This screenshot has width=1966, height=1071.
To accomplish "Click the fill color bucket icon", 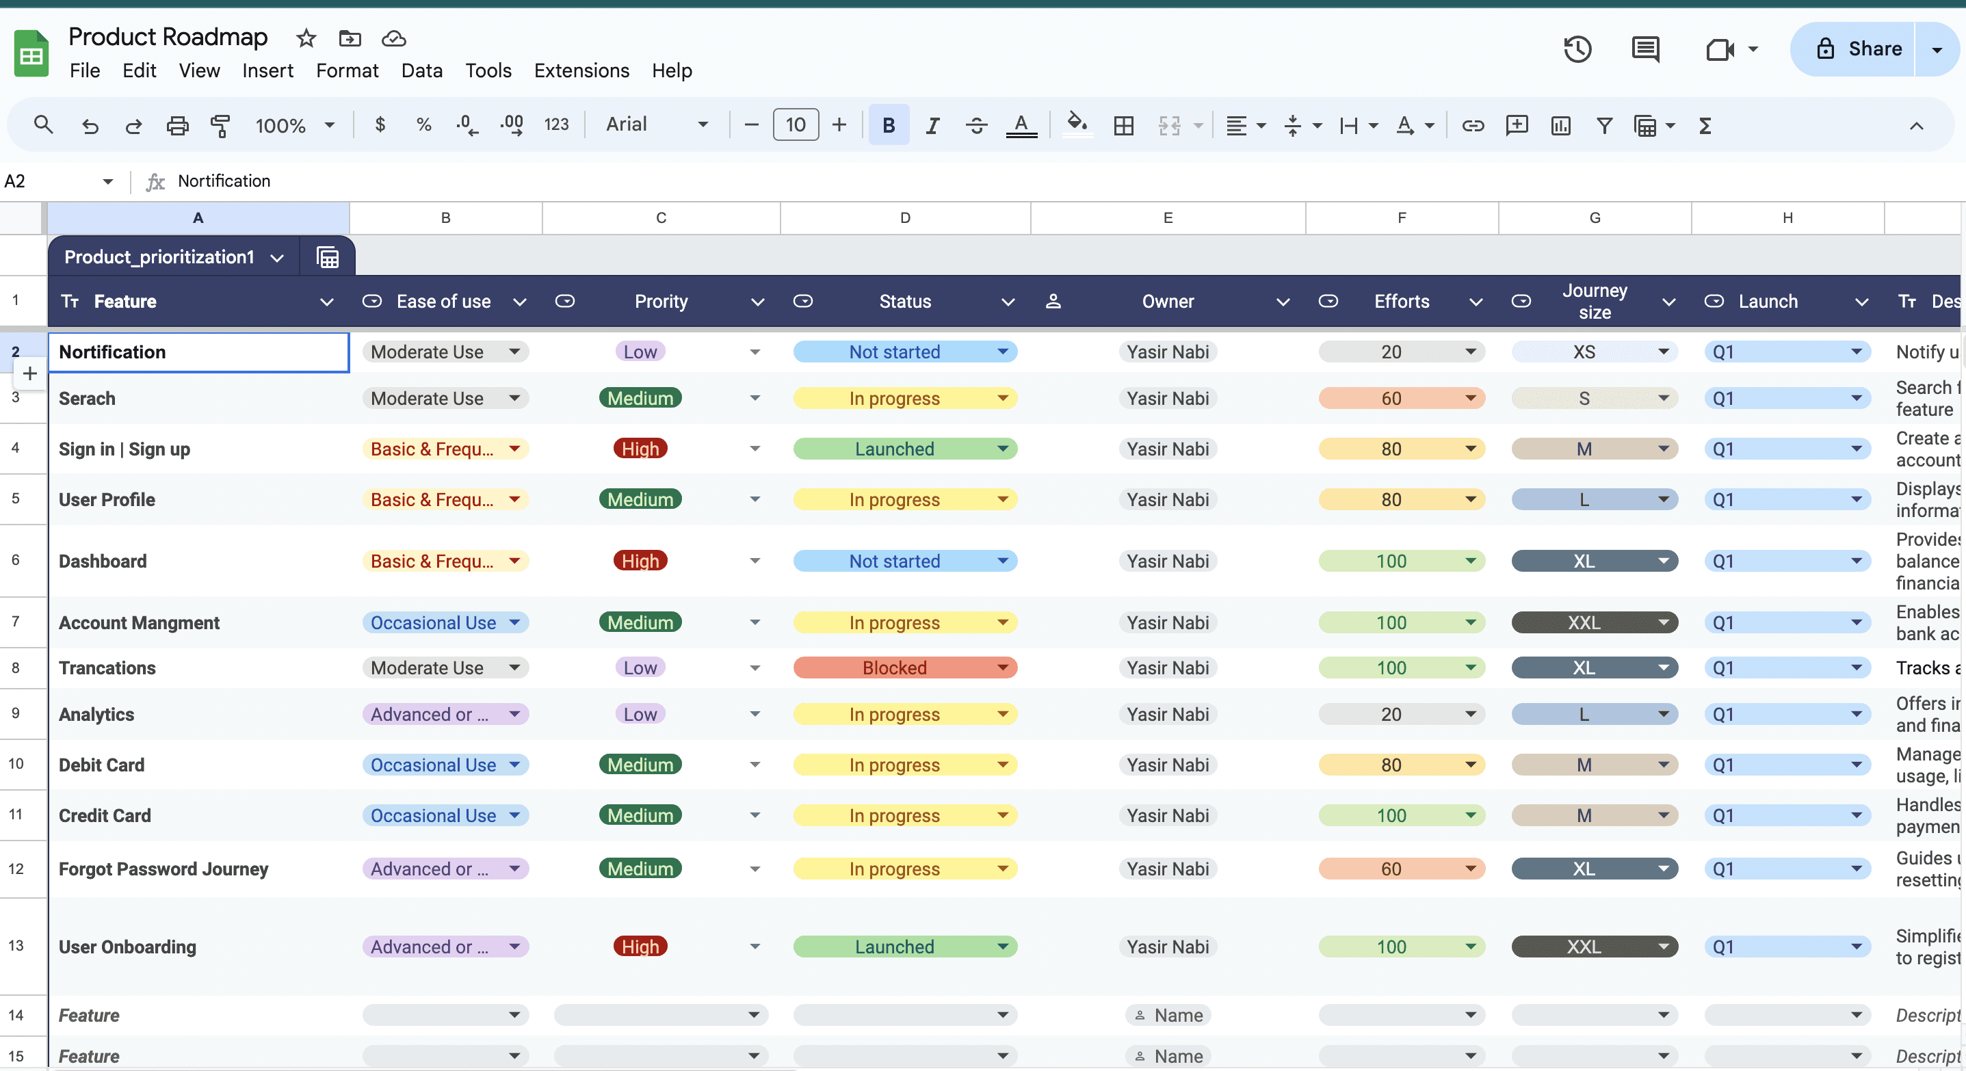I will (x=1076, y=124).
